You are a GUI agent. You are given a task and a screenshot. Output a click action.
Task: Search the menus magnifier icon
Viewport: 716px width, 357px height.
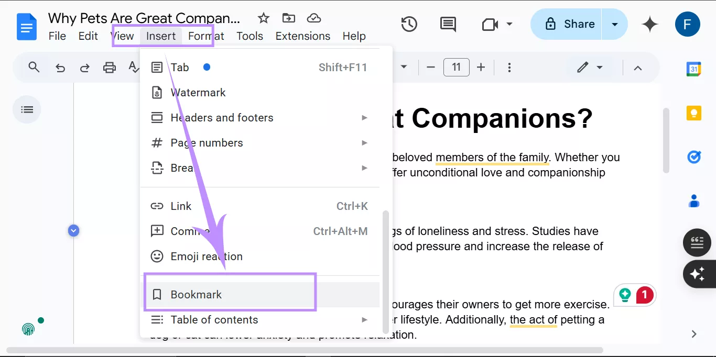(34, 67)
